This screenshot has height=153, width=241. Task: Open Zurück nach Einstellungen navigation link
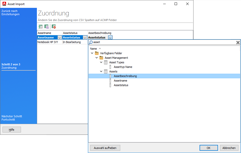pos(10,13)
